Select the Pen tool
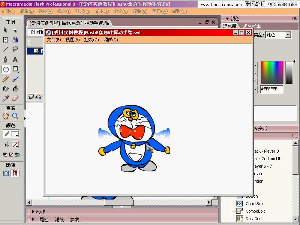300x225 pixels. tap(6, 60)
